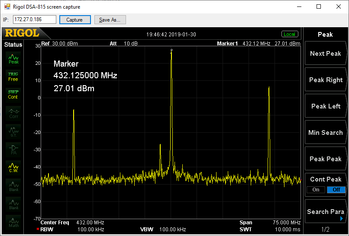Click the Capture button
349x236 pixels.
[x=75, y=20]
